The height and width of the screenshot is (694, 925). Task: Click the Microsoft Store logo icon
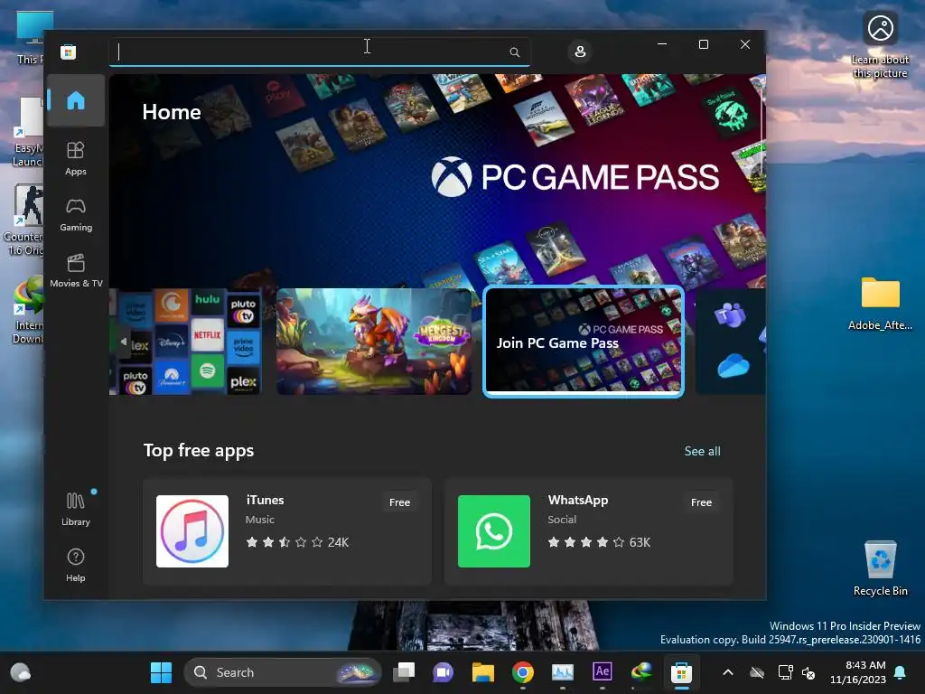tap(68, 52)
